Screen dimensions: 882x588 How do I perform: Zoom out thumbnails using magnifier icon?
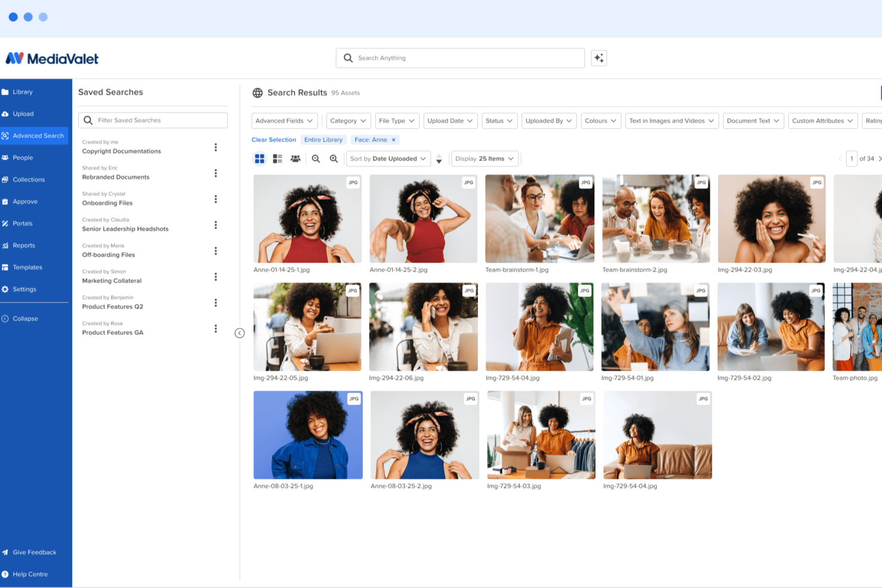coord(316,158)
